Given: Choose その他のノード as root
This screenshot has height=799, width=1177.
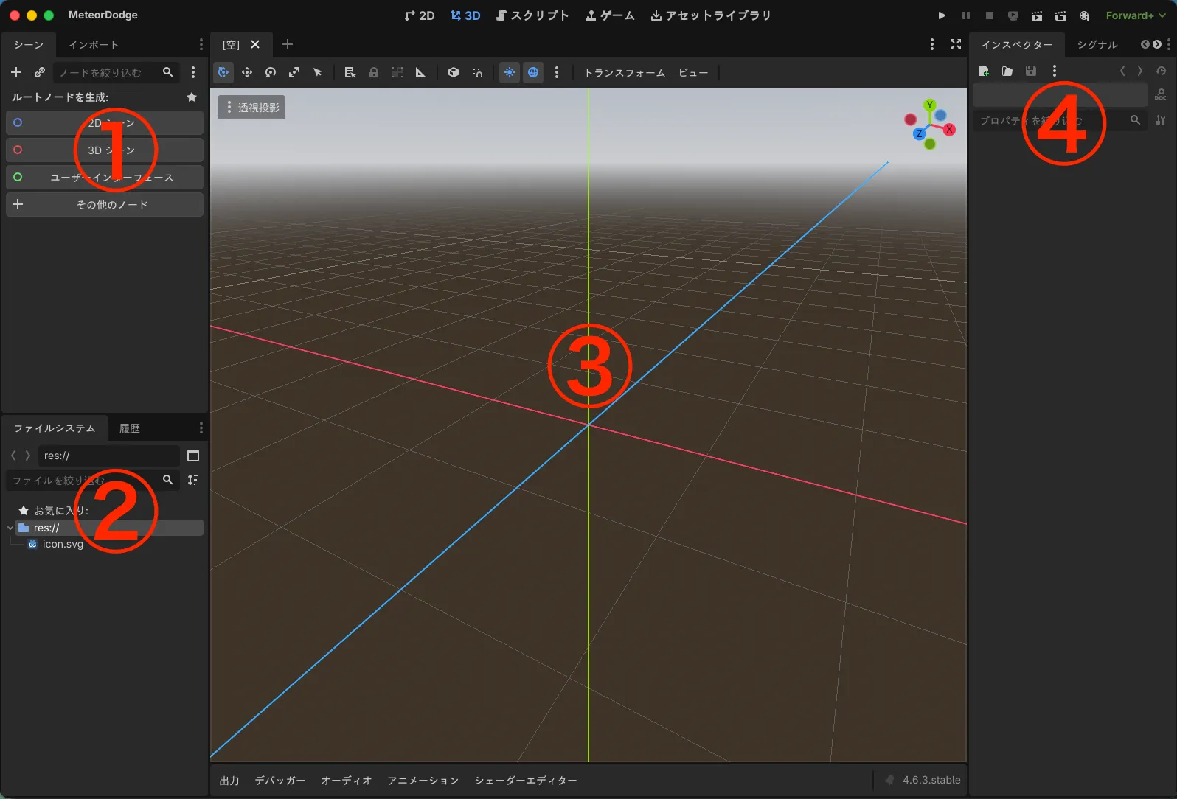Looking at the screenshot, I should point(105,204).
